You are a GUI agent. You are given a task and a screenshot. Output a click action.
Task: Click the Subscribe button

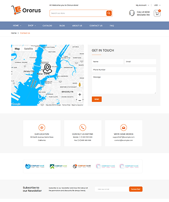tap(136, 189)
